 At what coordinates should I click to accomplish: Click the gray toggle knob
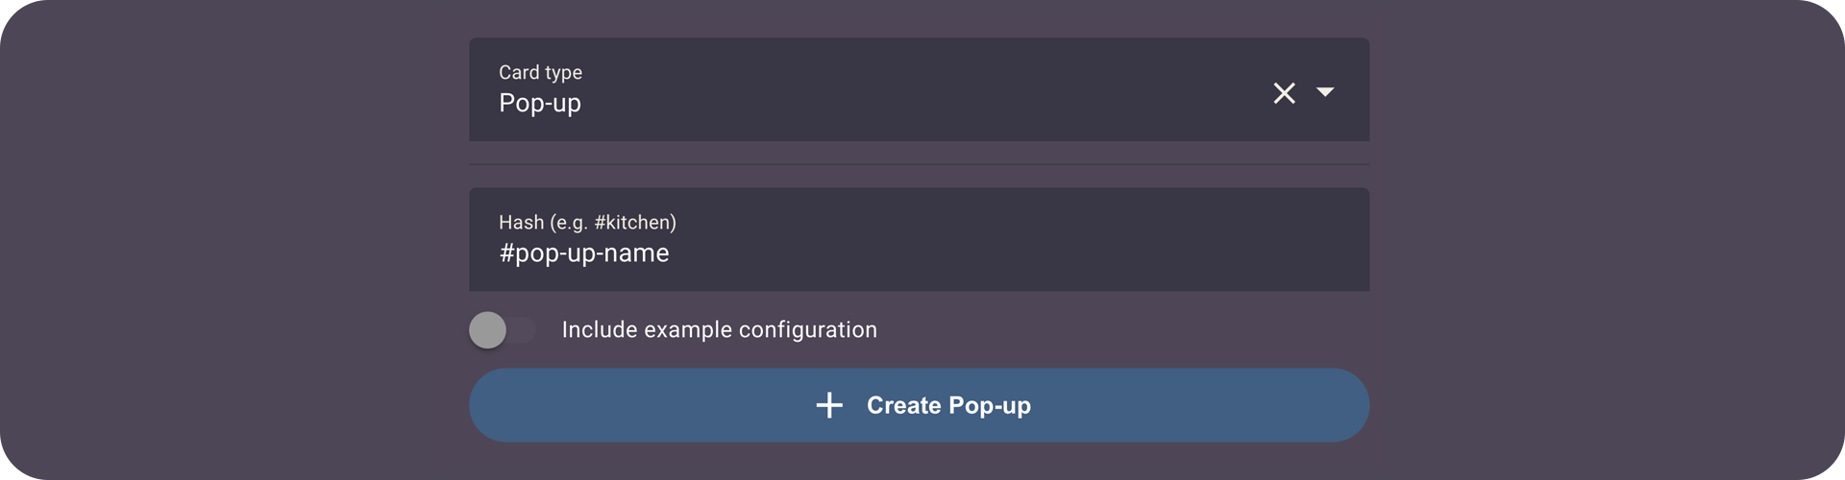click(487, 330)
